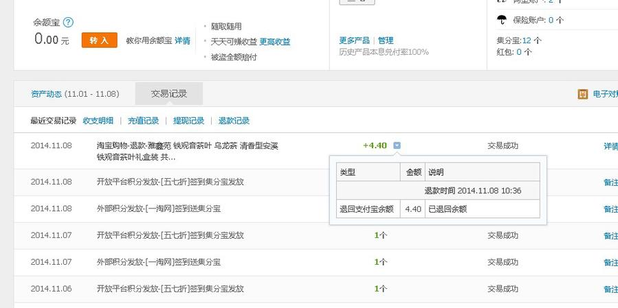Click the 被盗全额赔付 bullet text
Screen dimensions: 618x308
pos(234,57)
